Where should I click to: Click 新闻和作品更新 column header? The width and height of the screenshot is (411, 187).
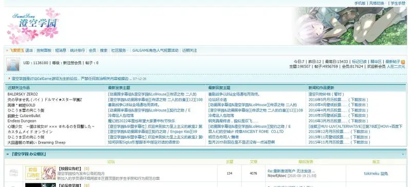322,88
